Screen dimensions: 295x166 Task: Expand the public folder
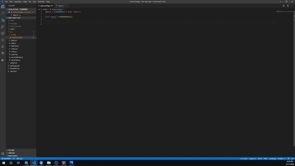click(12, 29)
